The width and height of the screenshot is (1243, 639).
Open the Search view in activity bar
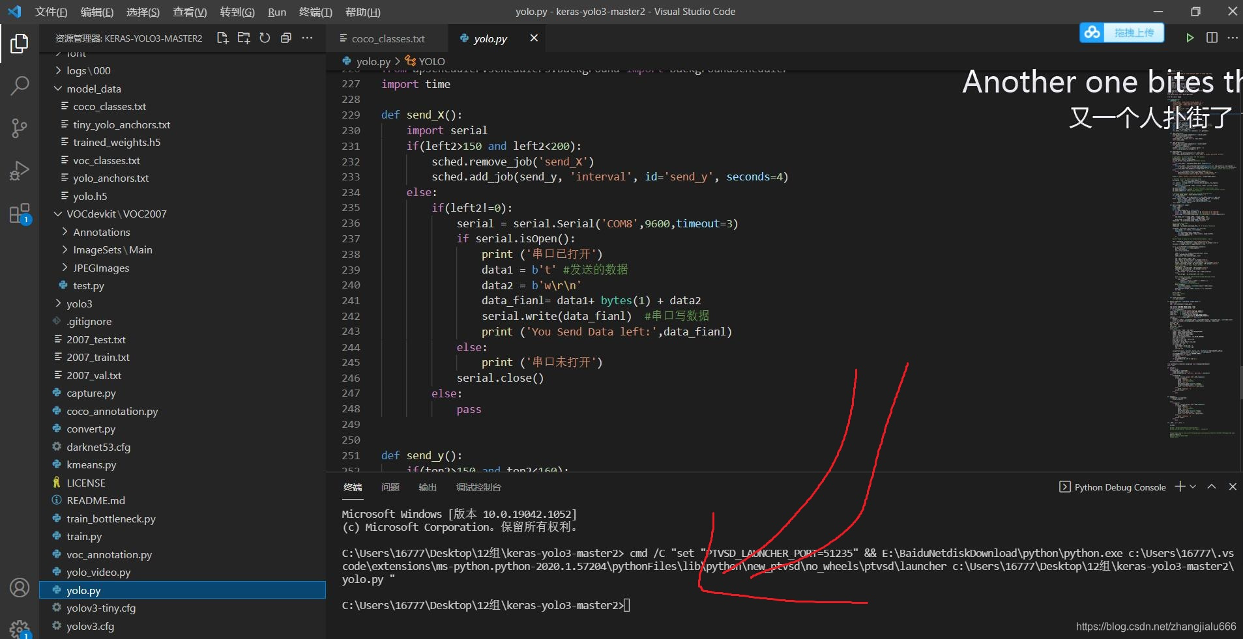[20, 85]
